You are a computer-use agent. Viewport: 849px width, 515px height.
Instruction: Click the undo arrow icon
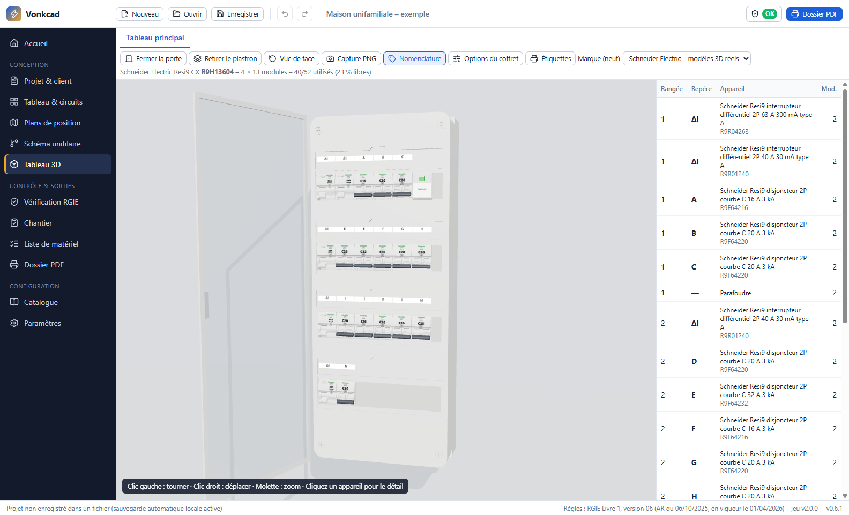point(285,14)
